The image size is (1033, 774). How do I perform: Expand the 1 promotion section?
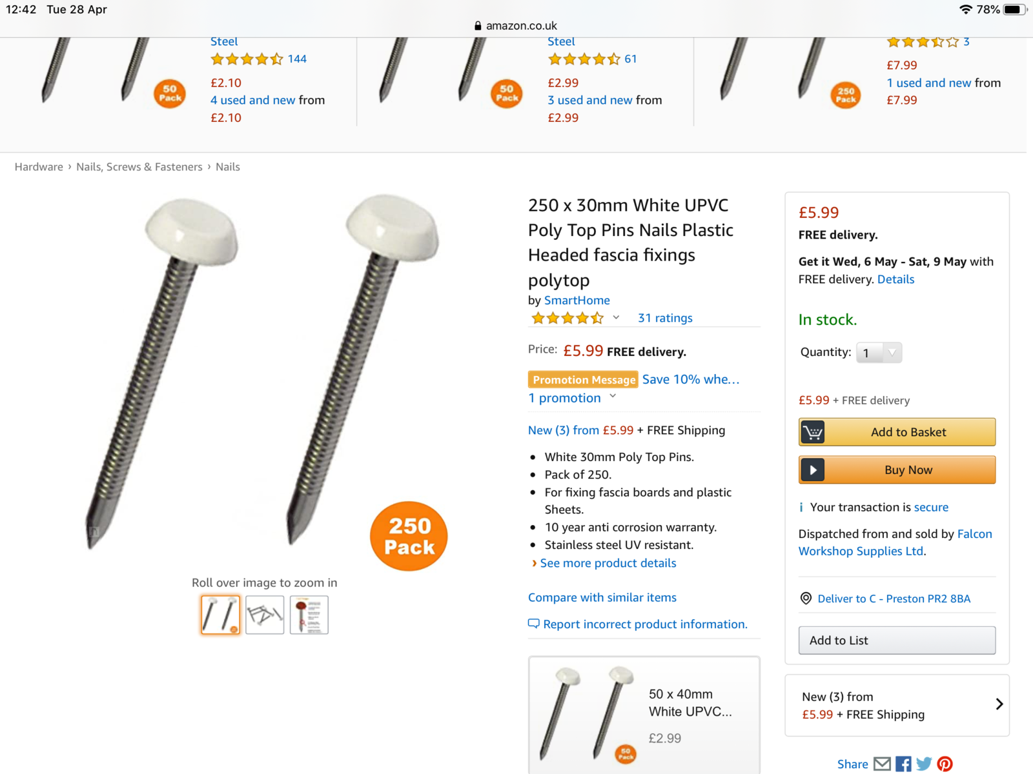[612, 397]
